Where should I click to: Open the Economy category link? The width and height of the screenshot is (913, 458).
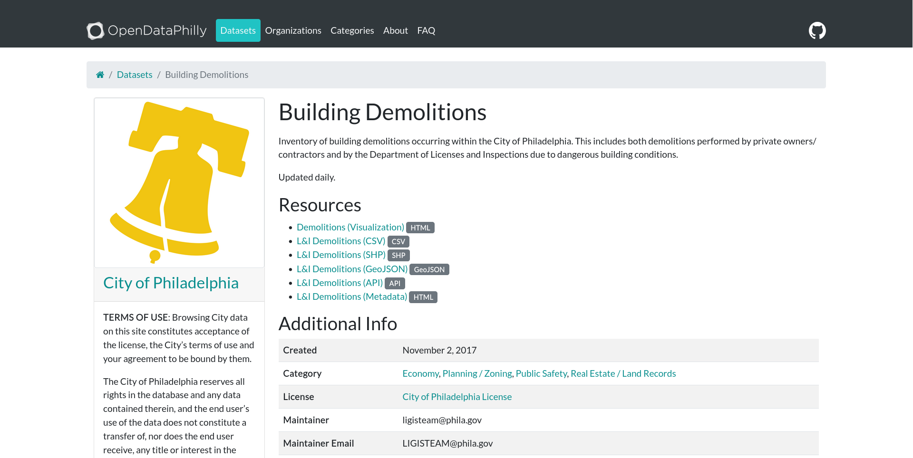click(420, 374)
